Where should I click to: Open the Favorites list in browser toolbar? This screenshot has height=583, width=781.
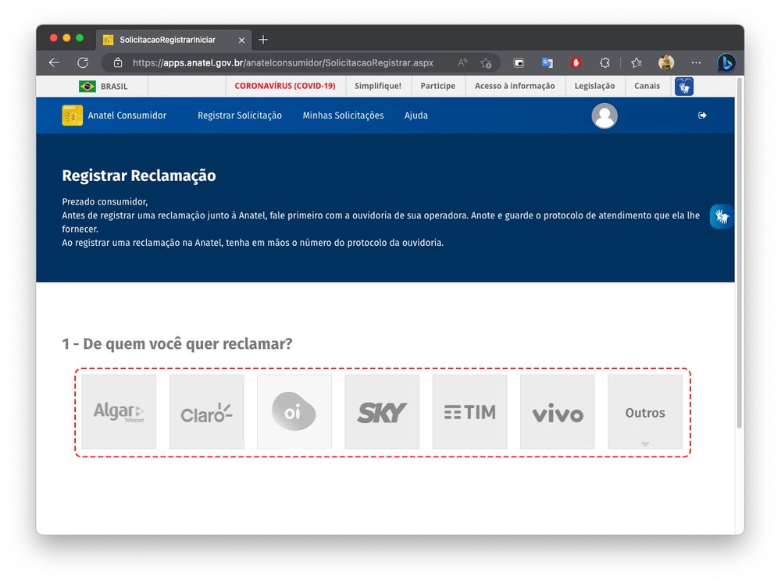point(636,62)
